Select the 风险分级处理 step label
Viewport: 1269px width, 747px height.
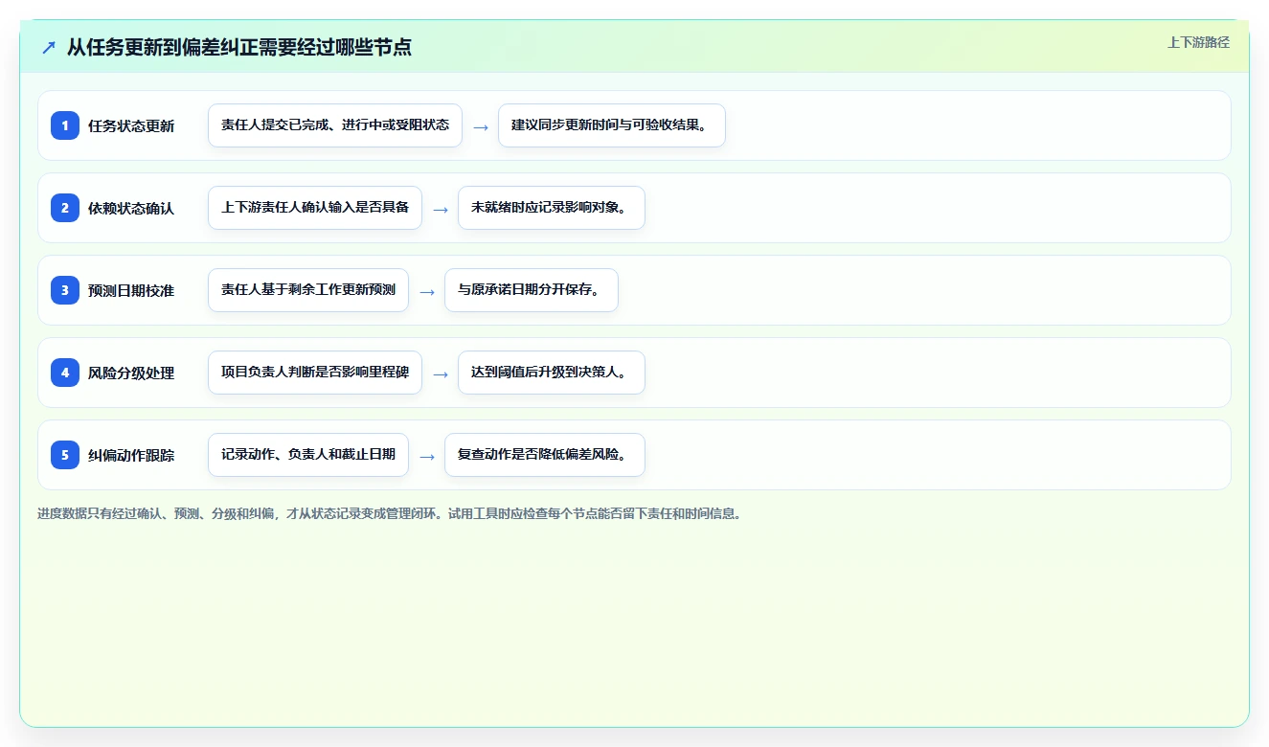[x=131, y=373]
